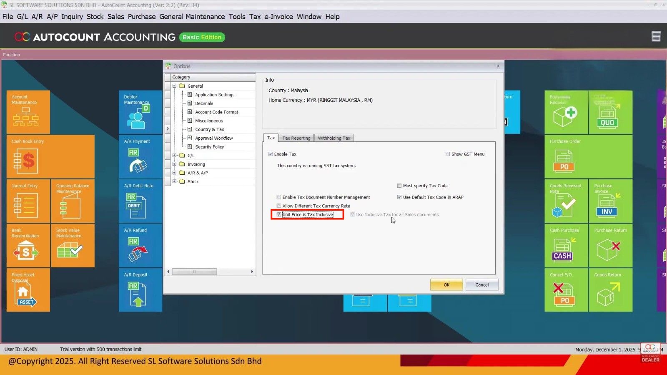The height and width of the screenshot is (375, 667).
Task: Toggle the Enable Tax checkbox
Action: [271, 154]
